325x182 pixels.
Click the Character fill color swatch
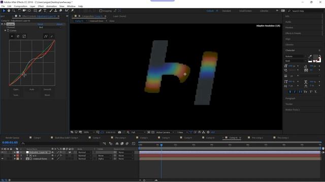(315, 57)
